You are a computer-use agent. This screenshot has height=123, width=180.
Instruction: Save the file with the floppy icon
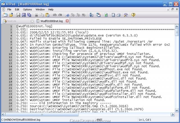[18, 15]
